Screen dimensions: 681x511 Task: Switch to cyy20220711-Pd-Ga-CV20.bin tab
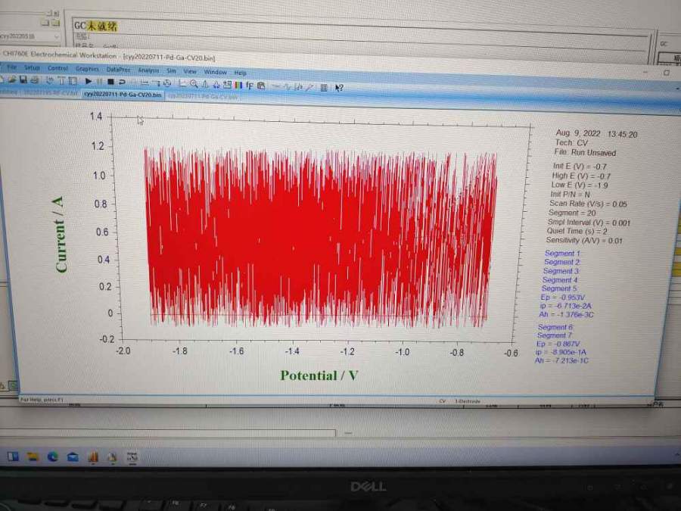pos(121,93)
